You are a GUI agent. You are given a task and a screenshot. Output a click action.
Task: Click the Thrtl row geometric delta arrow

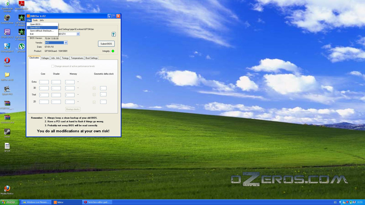click(94, 95)
